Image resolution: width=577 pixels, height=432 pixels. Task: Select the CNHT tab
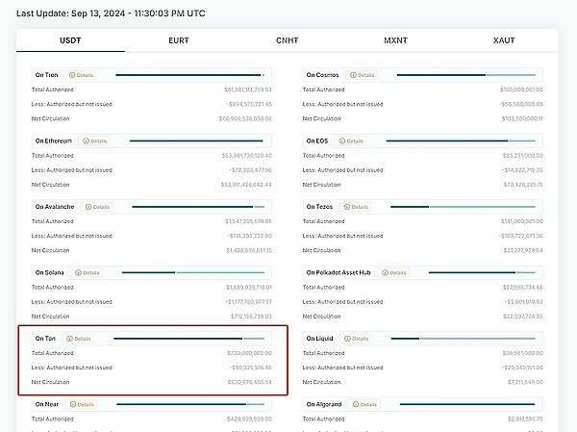coord(287,41)
